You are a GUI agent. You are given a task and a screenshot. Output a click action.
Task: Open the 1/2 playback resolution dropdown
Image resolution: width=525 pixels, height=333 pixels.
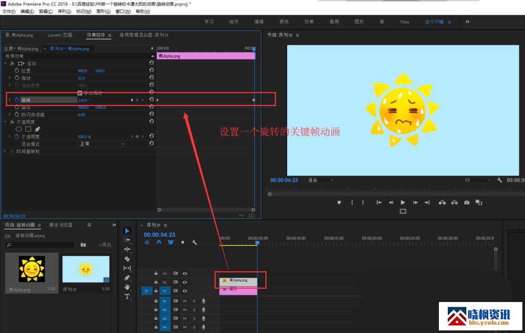tap(477, 180)
